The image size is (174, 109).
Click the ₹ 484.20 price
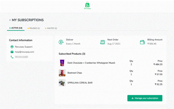coord(158,65)
